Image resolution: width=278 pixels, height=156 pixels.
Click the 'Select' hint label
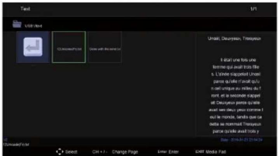tap(71, 152)
